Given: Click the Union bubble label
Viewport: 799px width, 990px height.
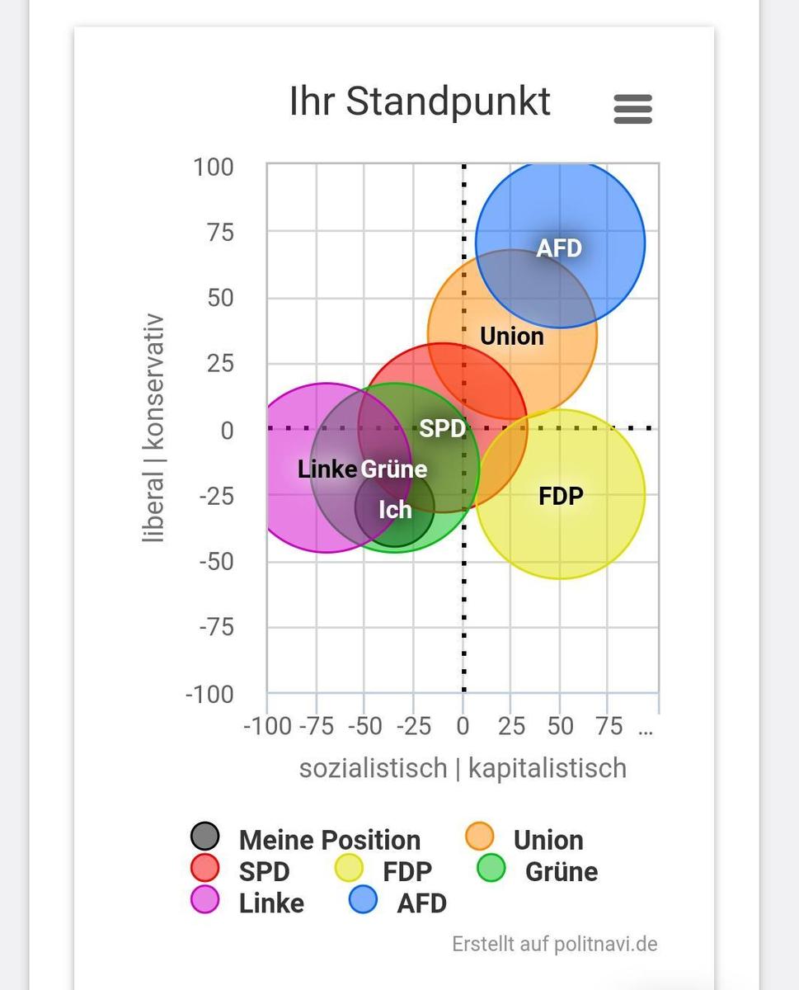Looking at the screenshot, I should 511,337.
